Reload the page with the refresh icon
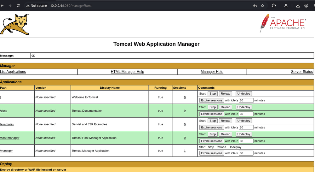Image resolution: width=315 pixels, height=172 pixels. 18,6
